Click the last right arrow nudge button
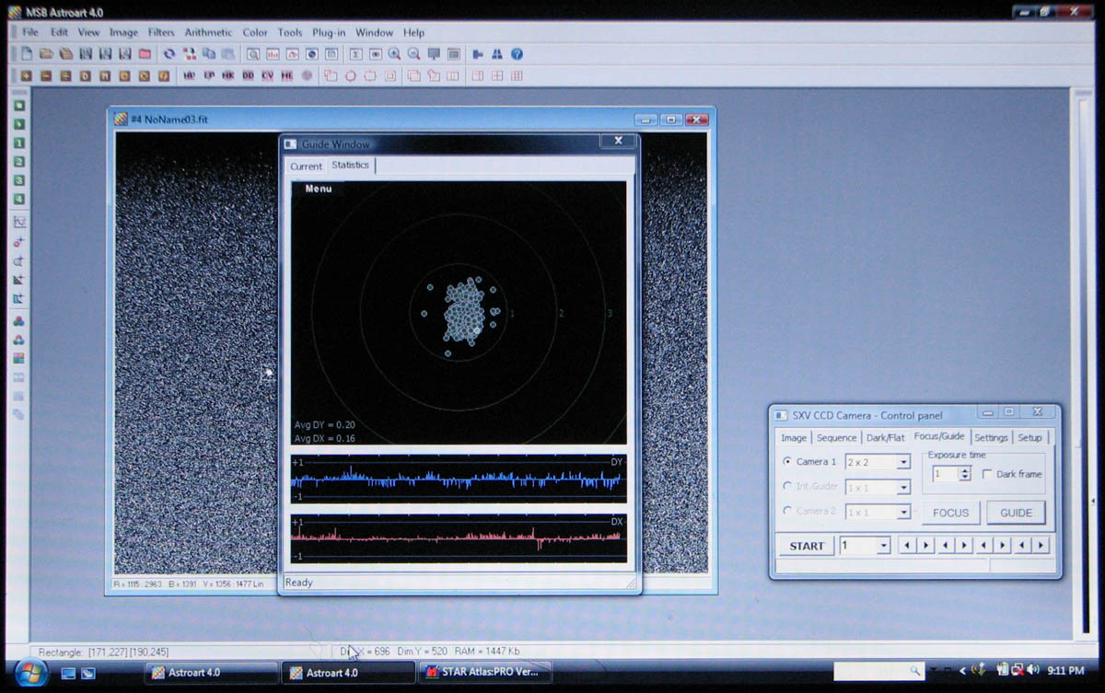This screenshot has height=693, width=1105. 1041,546
